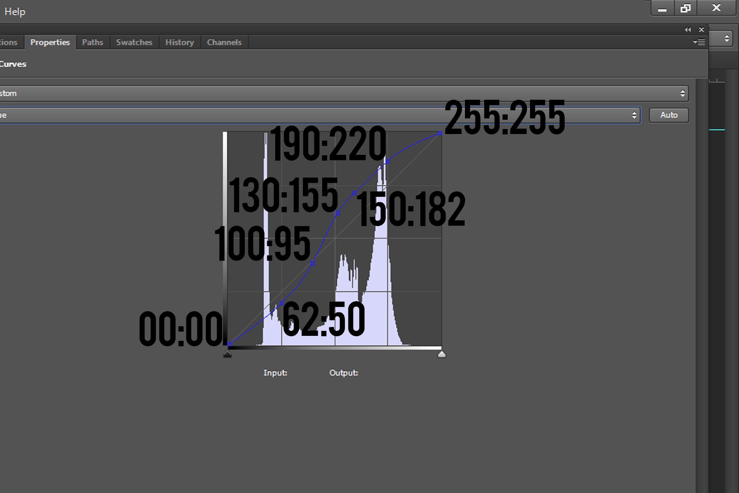Open the Blue channel dropdown
Viewport: 739px width, 493px height.
(319, 115)
